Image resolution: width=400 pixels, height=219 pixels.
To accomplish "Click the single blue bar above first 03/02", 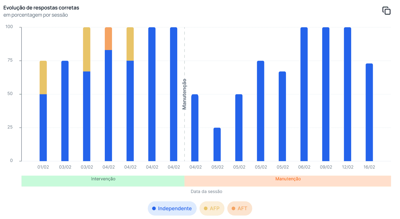I will click(65, 111).
